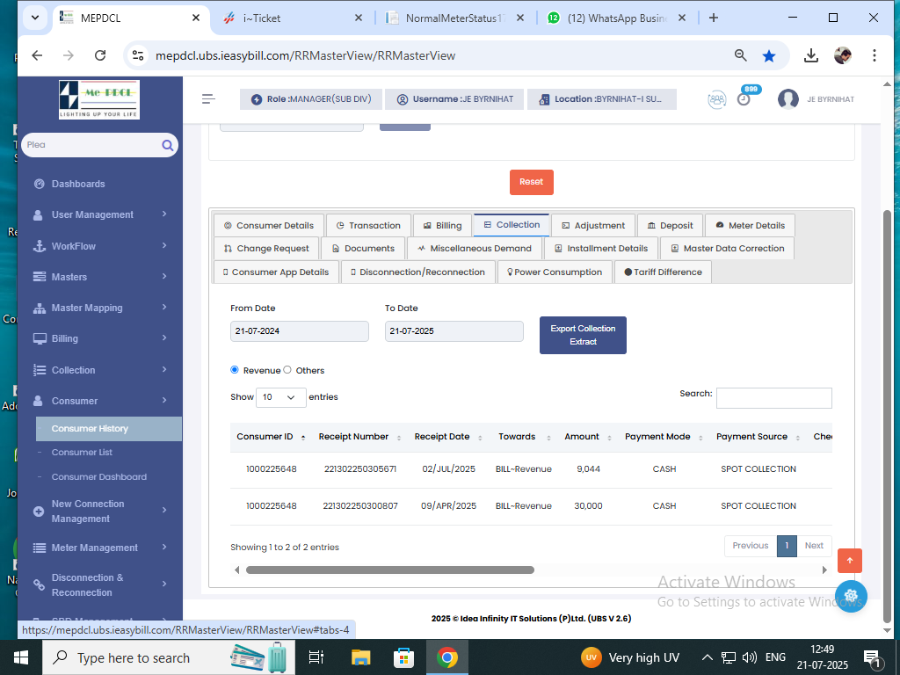Open Dashboards in sidebar
The height and width of the screenshot is (675, 900).
click(x=78, y=184)
